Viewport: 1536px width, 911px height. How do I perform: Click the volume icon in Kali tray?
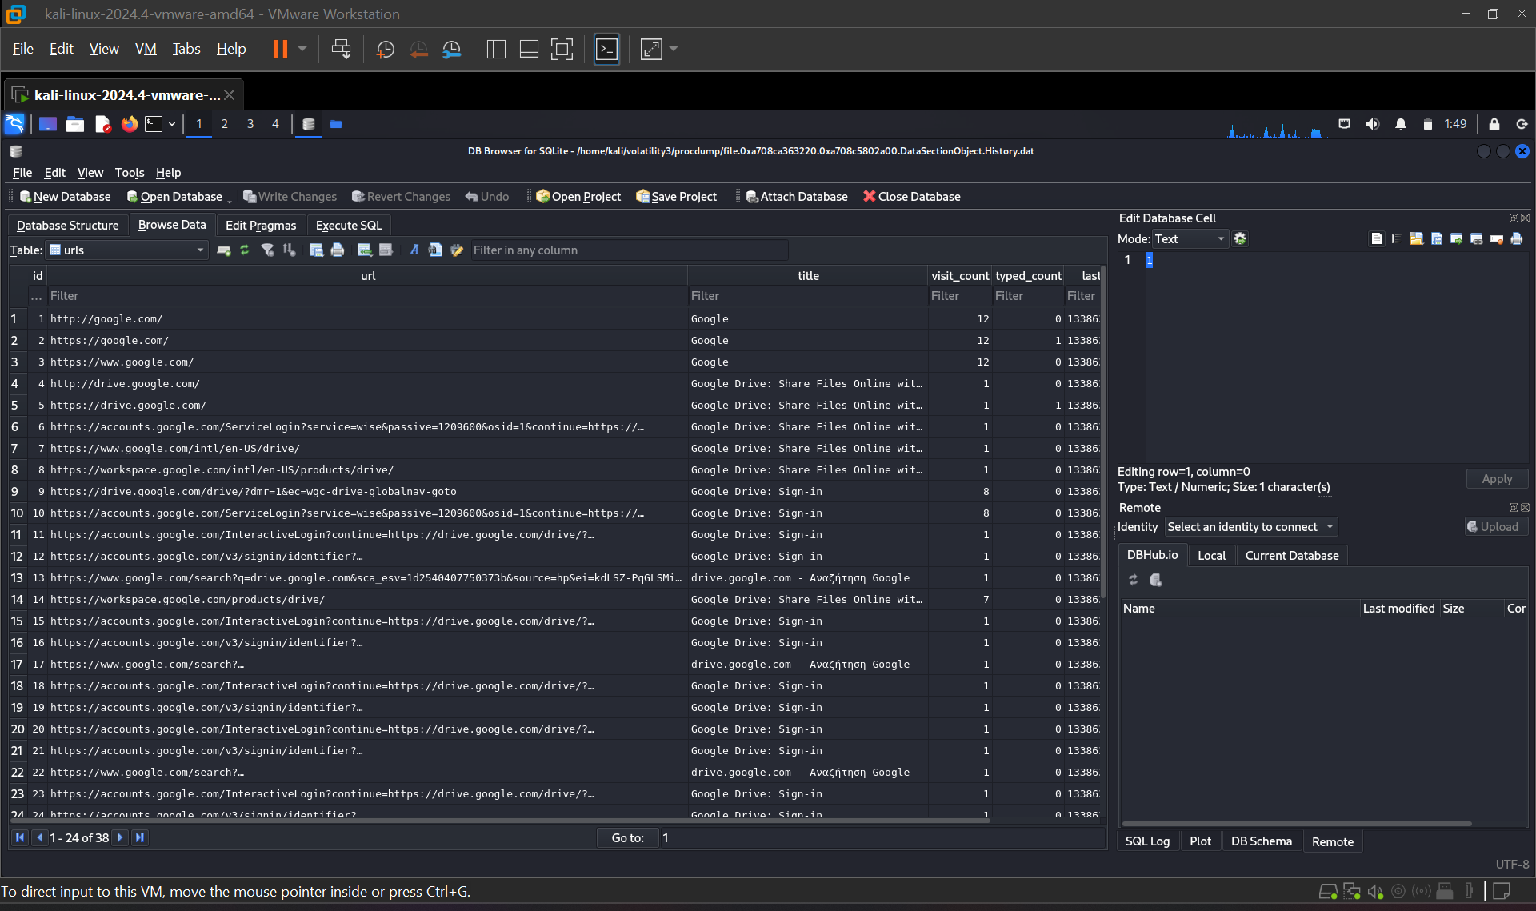pyautogui.click(x=1373, y=124)
